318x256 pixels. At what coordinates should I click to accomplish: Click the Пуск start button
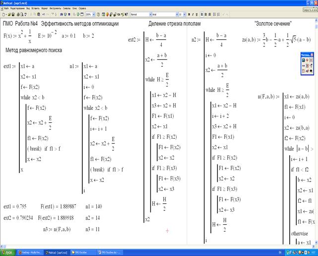(8, 253)
